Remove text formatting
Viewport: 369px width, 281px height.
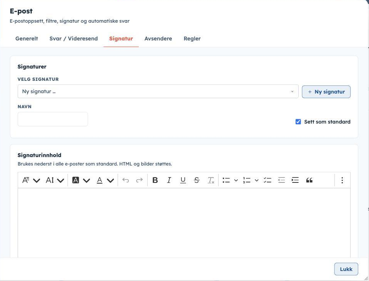[x=211, y=180]
